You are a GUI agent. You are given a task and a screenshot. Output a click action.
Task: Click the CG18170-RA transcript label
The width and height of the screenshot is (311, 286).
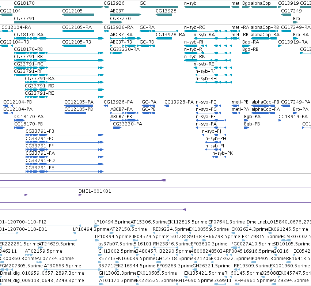pos(29,35)
